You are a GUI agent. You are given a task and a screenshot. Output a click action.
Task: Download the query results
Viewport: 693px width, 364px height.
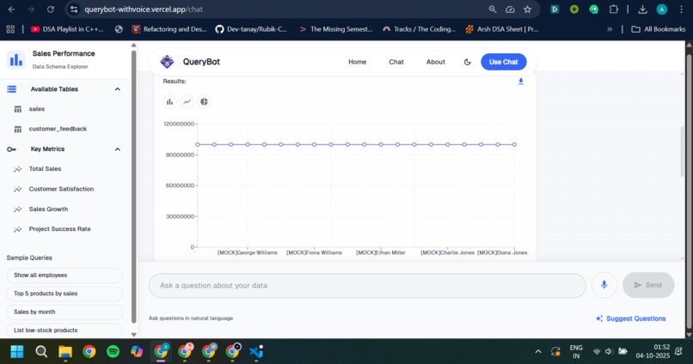(x=521, y=82)
